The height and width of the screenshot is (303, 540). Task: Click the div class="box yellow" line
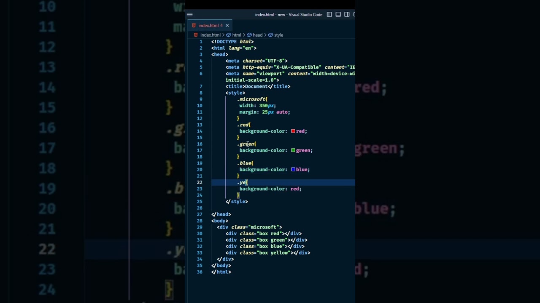(x=268, y=252)
